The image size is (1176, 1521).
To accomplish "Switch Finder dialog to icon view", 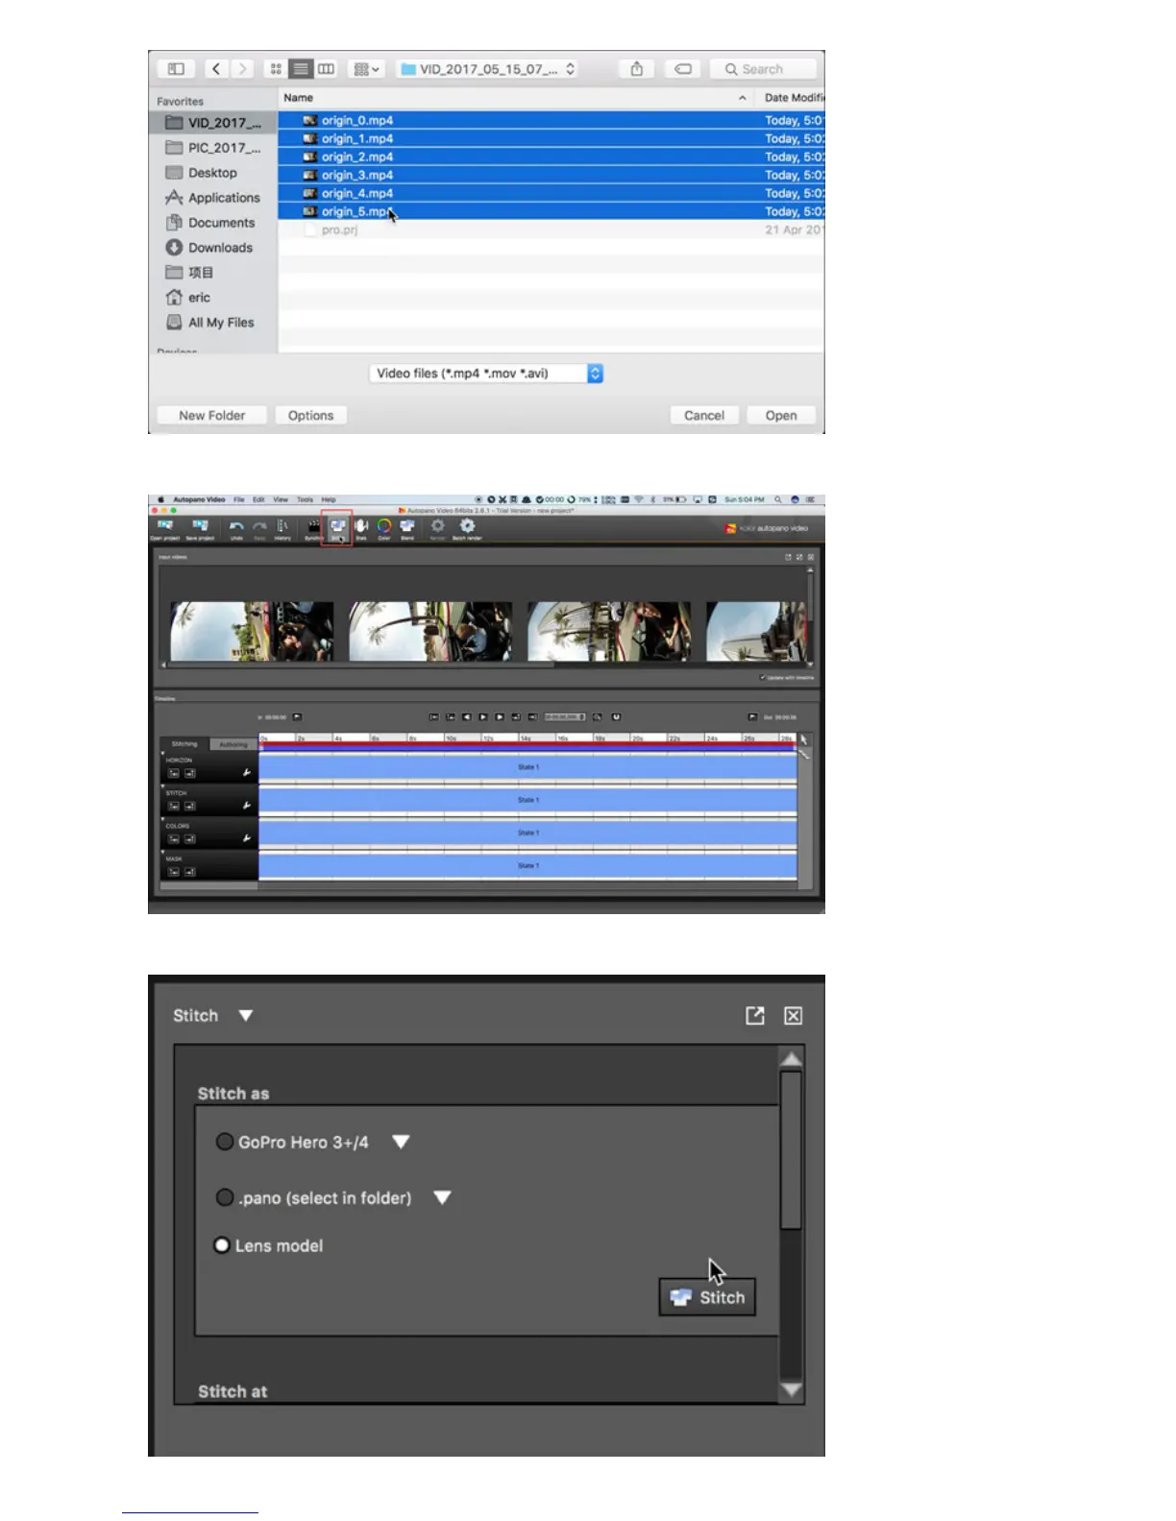I will (276, 69).
